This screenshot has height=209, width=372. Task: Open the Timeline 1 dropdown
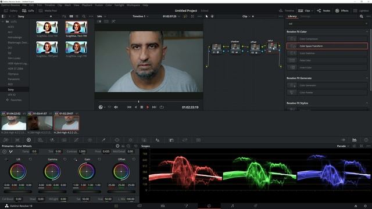(141, 16)
